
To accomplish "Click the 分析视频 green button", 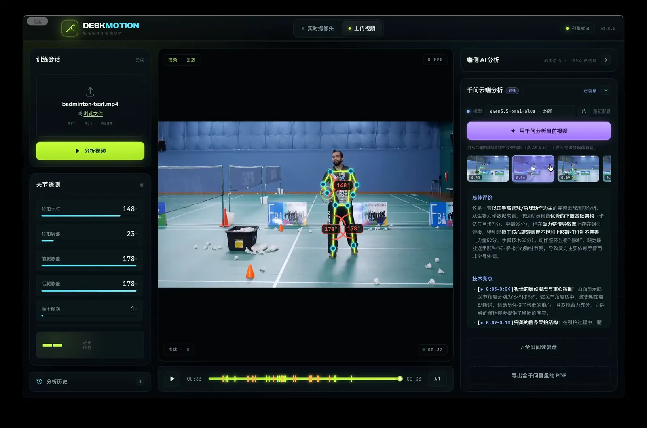I will [90, 151].
